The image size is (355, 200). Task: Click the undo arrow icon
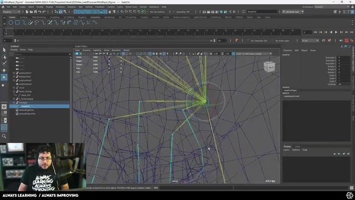[x=39, y=12]
